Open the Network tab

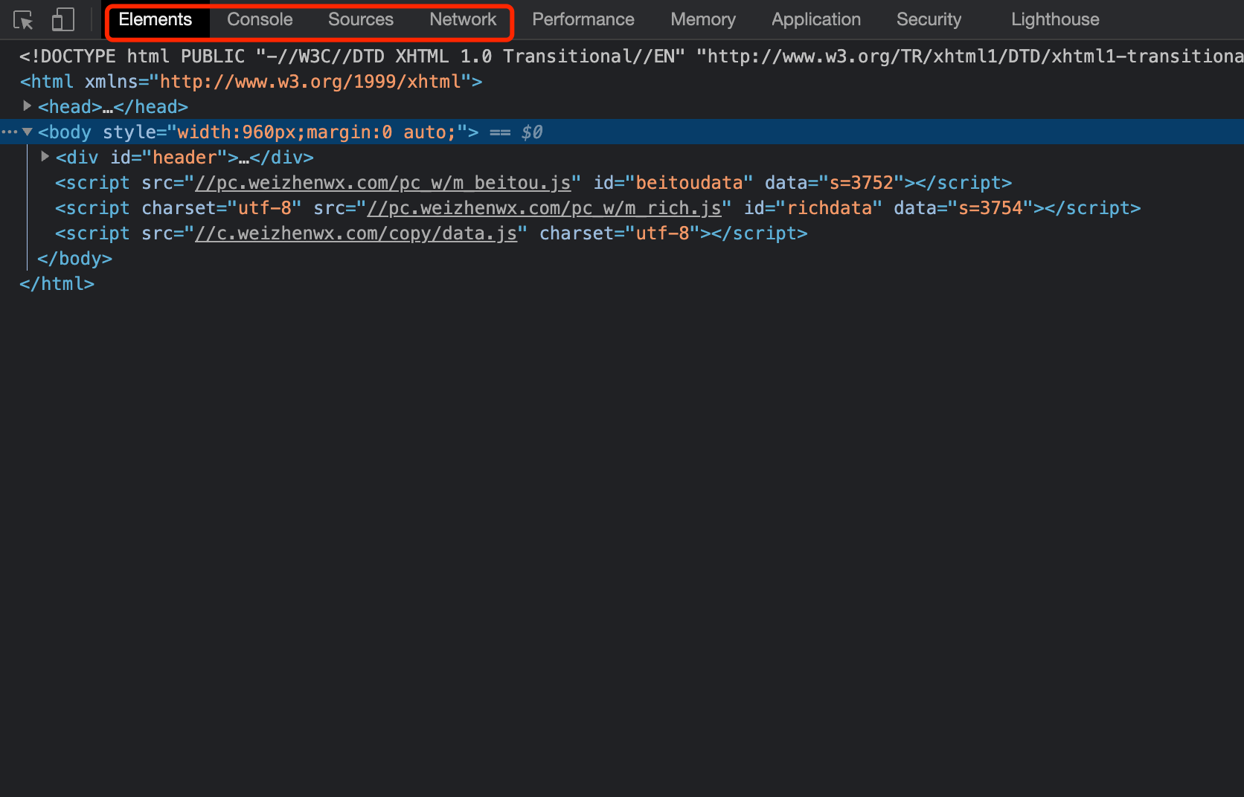tap(463, 19)
